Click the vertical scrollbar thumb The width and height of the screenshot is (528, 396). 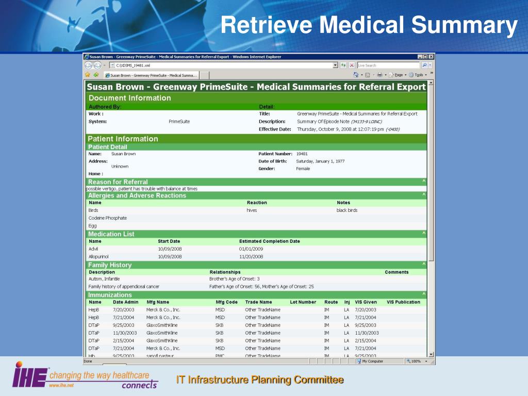click(x=431, y=173)
